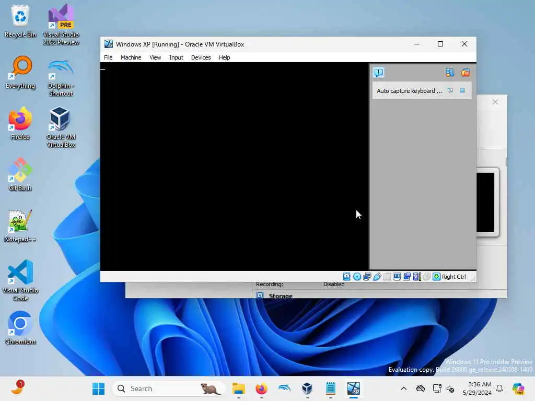Open the notification bell in the taskbar

point(499,388)
